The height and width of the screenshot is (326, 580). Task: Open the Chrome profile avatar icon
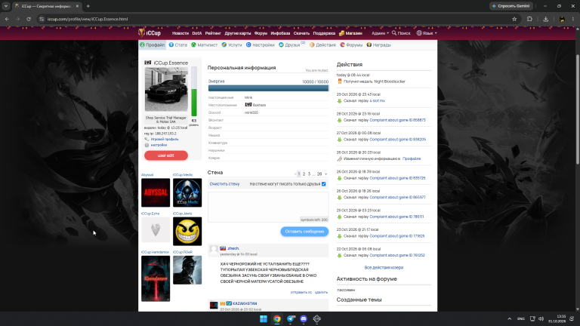[x=562, y=19]
